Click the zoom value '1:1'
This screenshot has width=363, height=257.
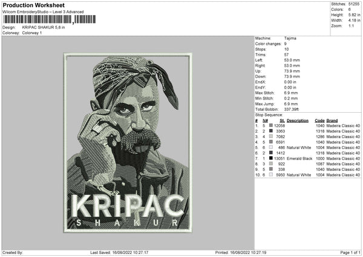[x=351, y=25]
